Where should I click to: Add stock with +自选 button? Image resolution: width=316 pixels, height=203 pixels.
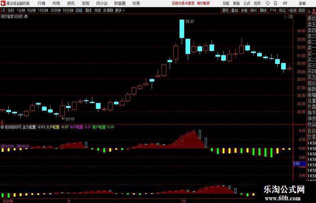(x=292, y=10)
